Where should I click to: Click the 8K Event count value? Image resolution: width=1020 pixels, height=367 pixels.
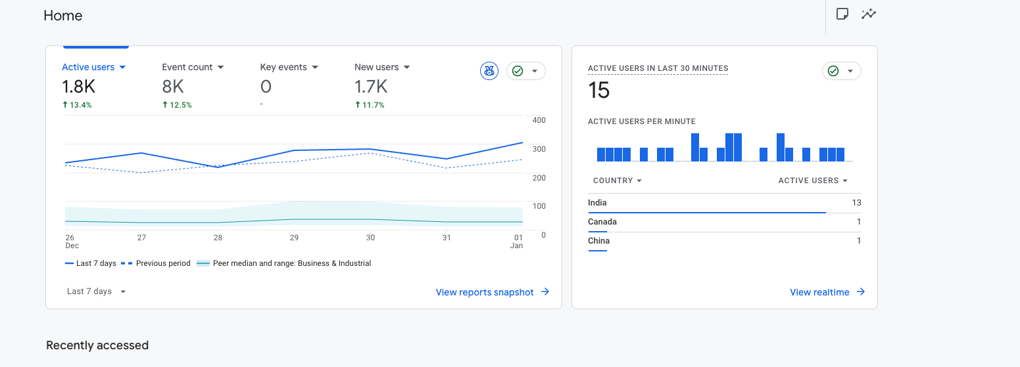click(x=173, y=87)
